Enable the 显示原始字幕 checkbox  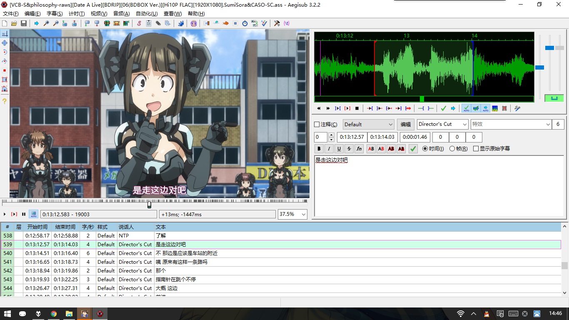[x=476, y=149]
